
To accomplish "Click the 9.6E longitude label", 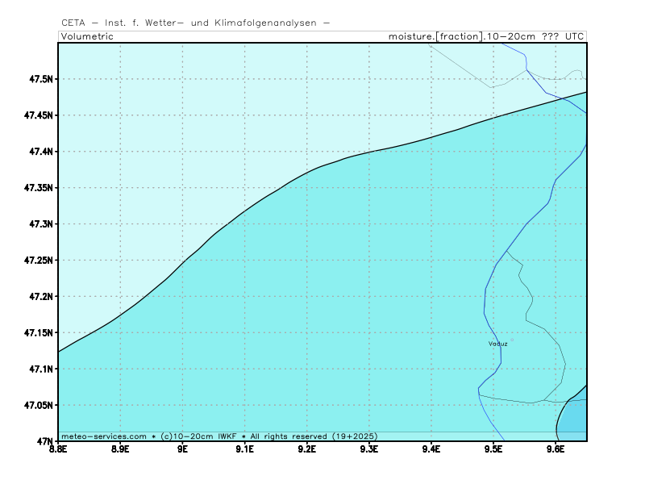I will click(x=556, y=449).
